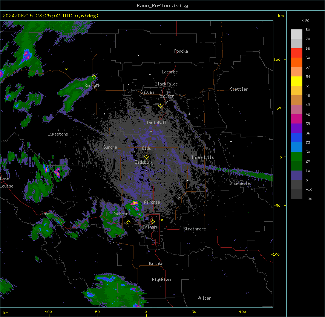The width and height of the screenshot is (325, 317).
Task: Click the ThreeHills town label
Action: (x=202, y=157)
